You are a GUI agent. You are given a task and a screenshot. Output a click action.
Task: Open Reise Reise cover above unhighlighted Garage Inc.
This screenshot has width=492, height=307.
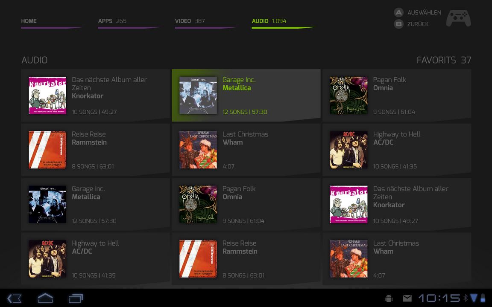pos(47,150)
